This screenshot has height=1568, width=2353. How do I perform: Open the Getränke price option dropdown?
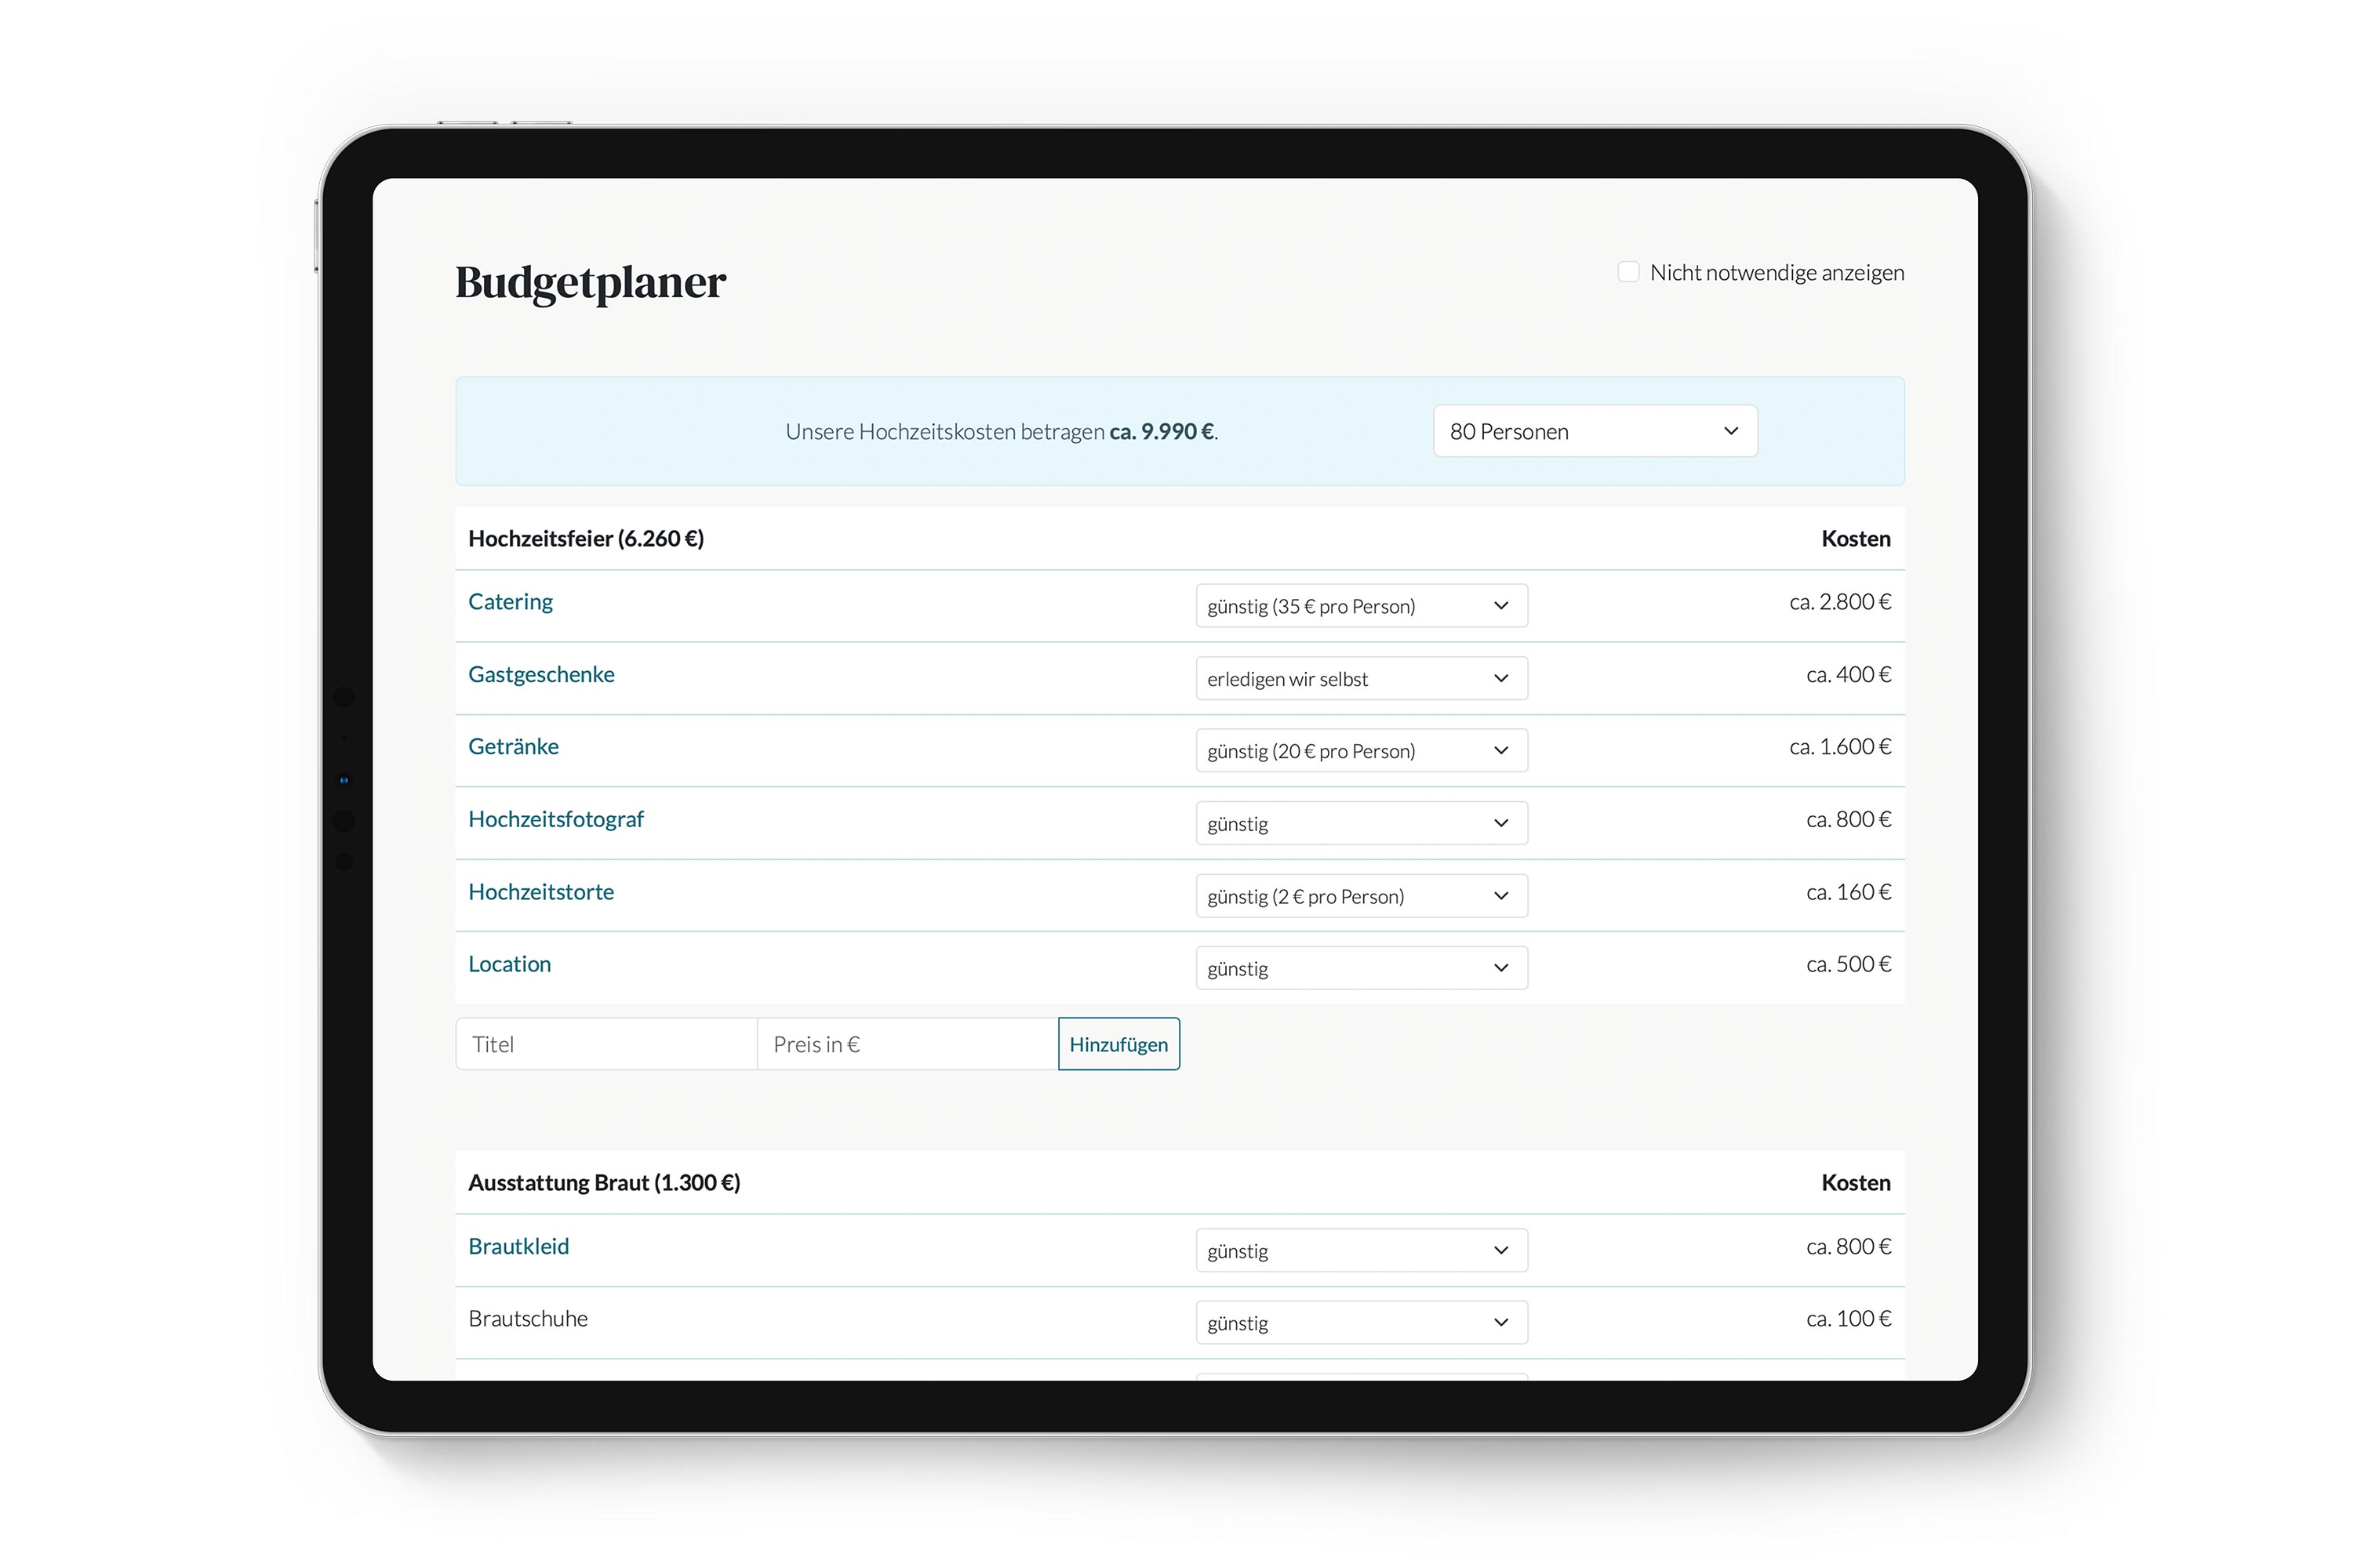point(1361,751)
